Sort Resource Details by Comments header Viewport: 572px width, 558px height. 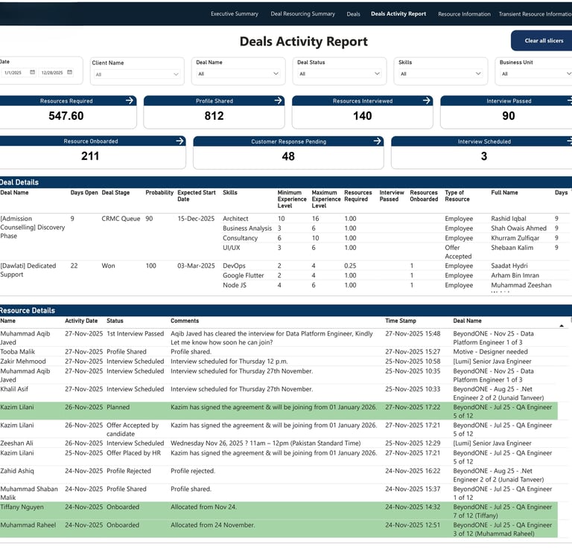(x=185, y=321)
